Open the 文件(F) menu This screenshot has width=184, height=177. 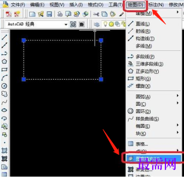(18, 5)
